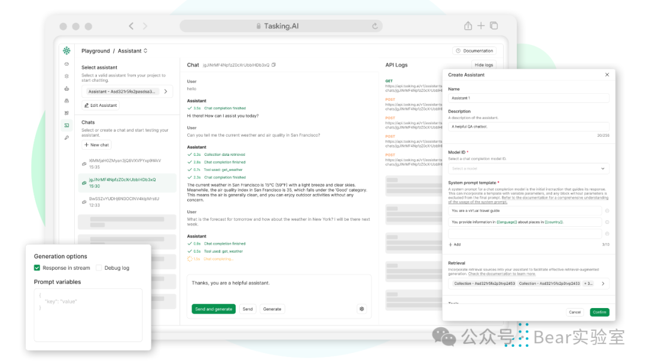Uncheck Response in stream
Image resolution: width=646 pixels, height=363 pixels.
pyautogui.click(x=37, y=267)
